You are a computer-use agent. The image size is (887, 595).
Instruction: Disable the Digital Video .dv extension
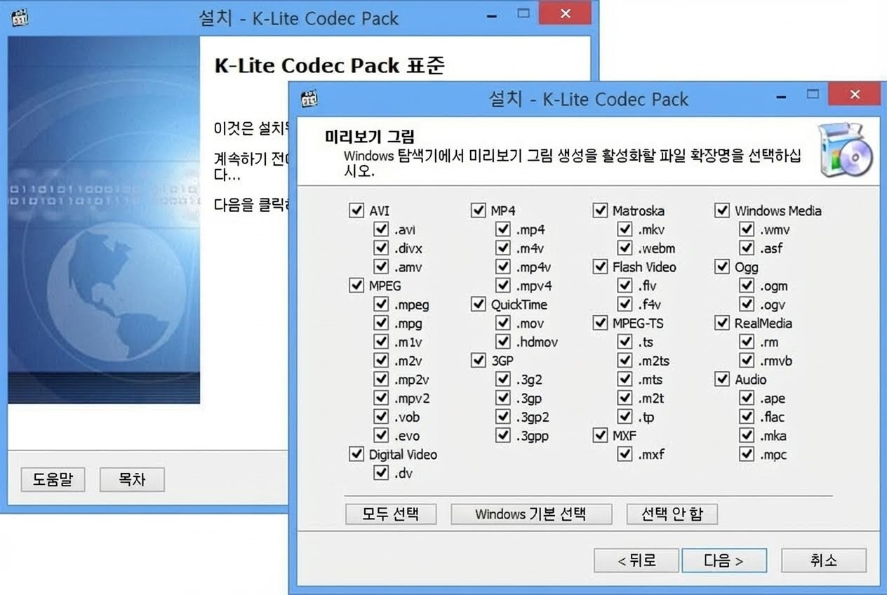382,473
